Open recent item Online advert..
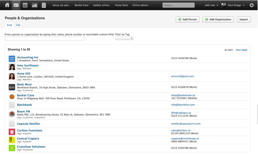The image size is (258, 154). point(141,5)
